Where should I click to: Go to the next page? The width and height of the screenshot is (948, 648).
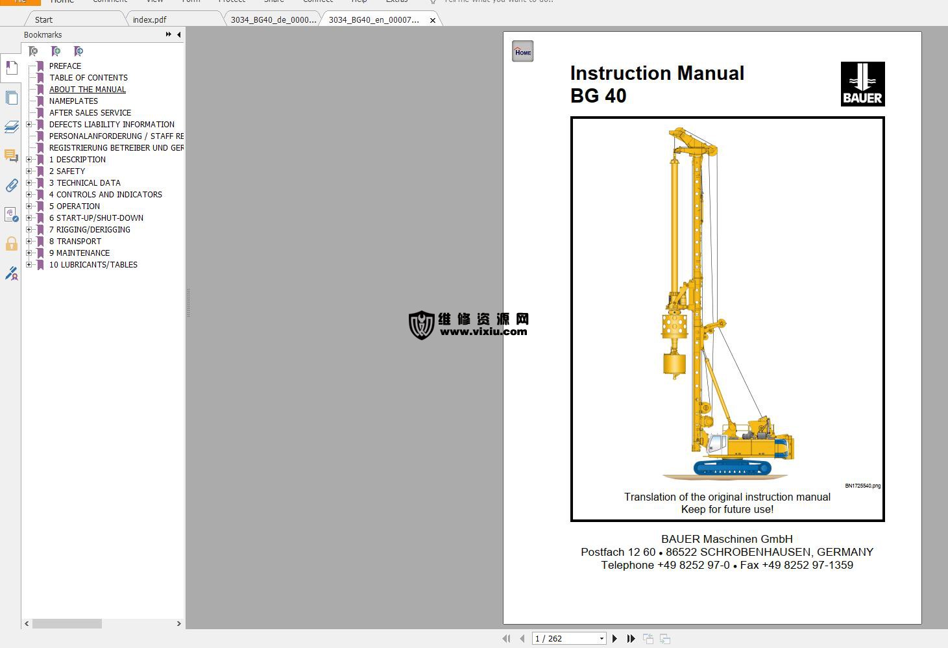click(x=614, y=639)
